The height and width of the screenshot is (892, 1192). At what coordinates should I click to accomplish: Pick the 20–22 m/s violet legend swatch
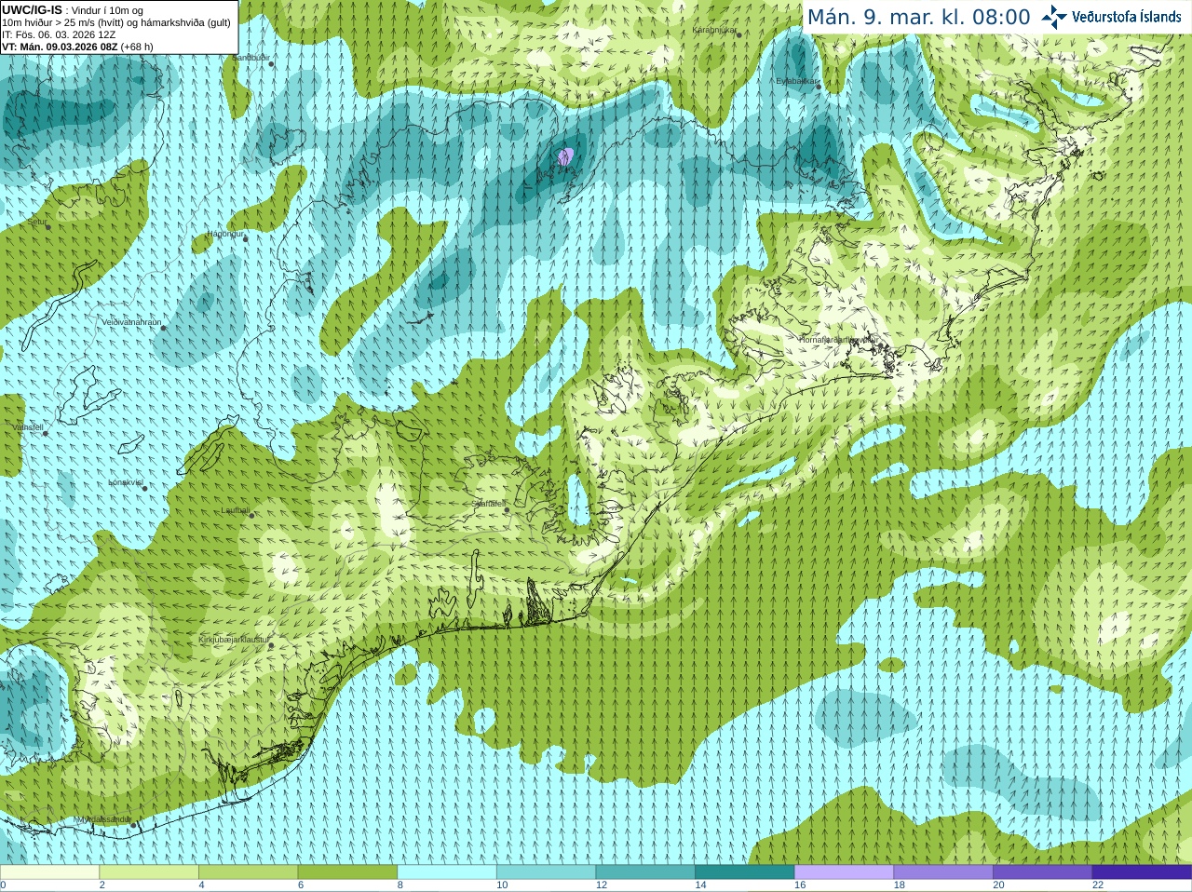[1043, 872]
